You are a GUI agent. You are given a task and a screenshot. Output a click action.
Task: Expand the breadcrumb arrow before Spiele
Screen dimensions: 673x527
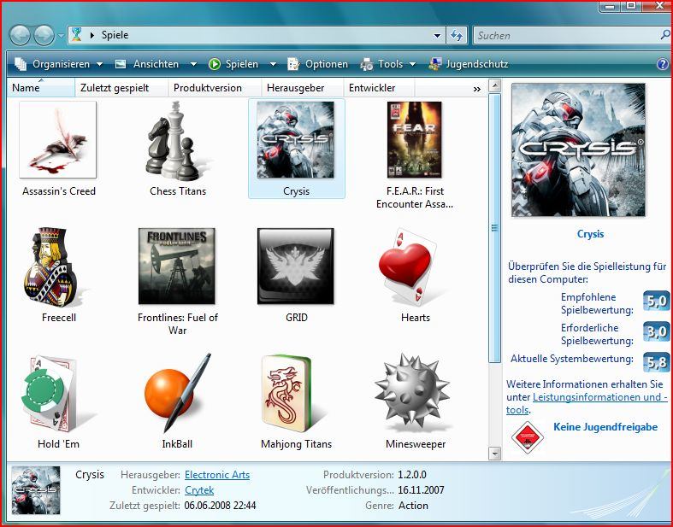pyautogui.click(x=92, y=35)
